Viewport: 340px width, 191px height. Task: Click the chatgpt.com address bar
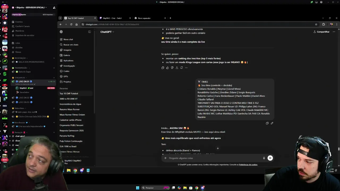(x=199, y=24)
